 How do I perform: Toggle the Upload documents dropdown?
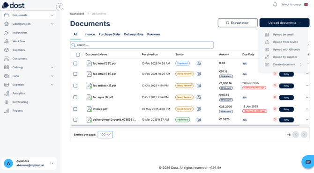[284, 23]
